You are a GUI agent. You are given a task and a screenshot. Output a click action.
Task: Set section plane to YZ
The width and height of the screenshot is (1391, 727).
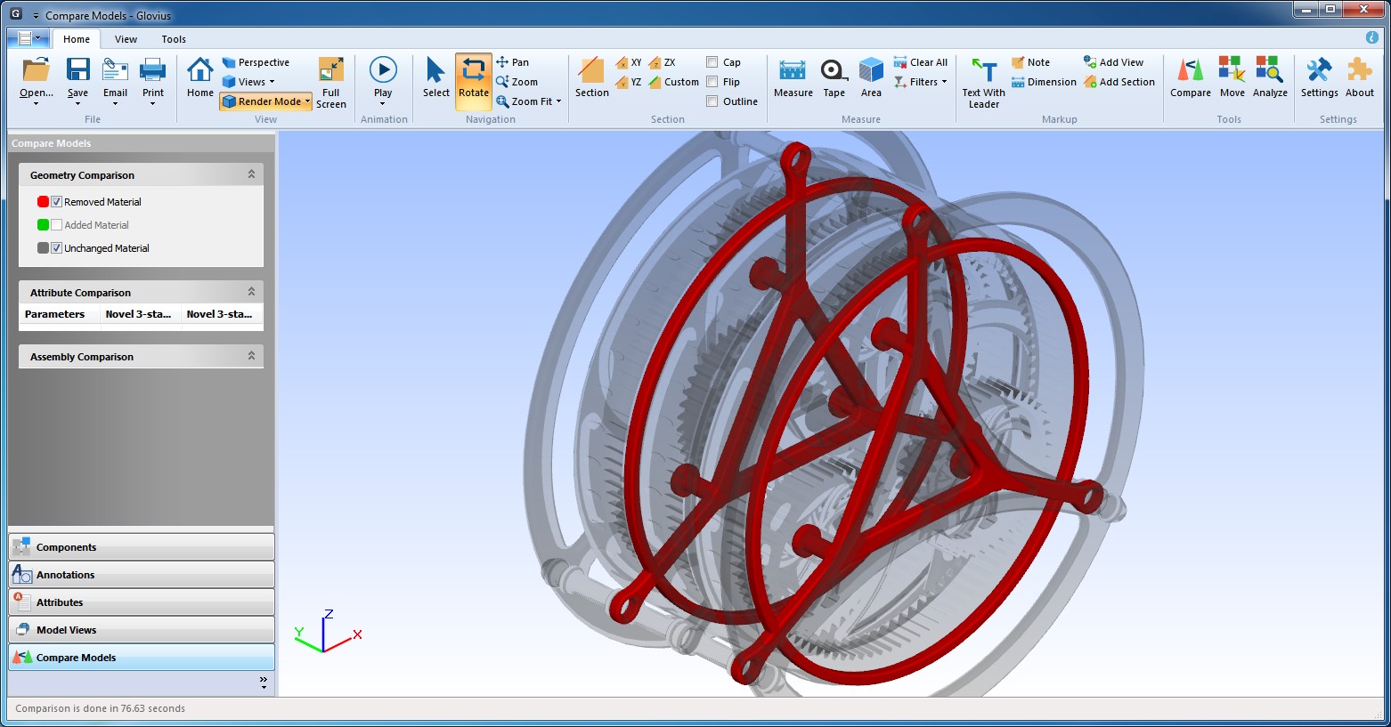[629, 82]
